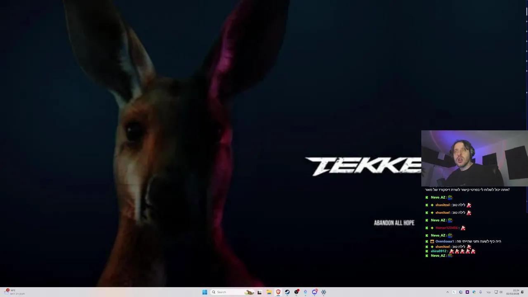This screenshot has height=297, width=528.
Task: Open the network display tray icon
Action: 496,292
